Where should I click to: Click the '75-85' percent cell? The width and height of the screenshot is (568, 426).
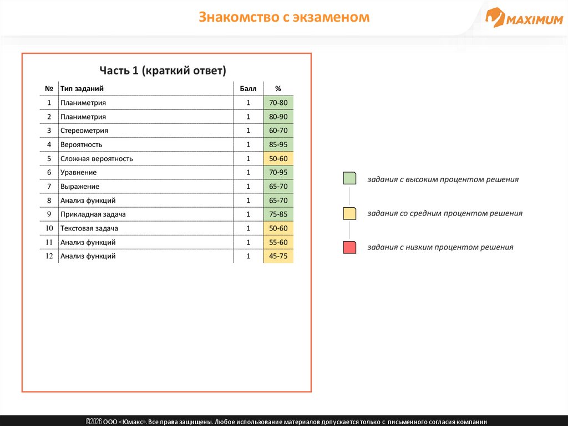tap(278, 214)
